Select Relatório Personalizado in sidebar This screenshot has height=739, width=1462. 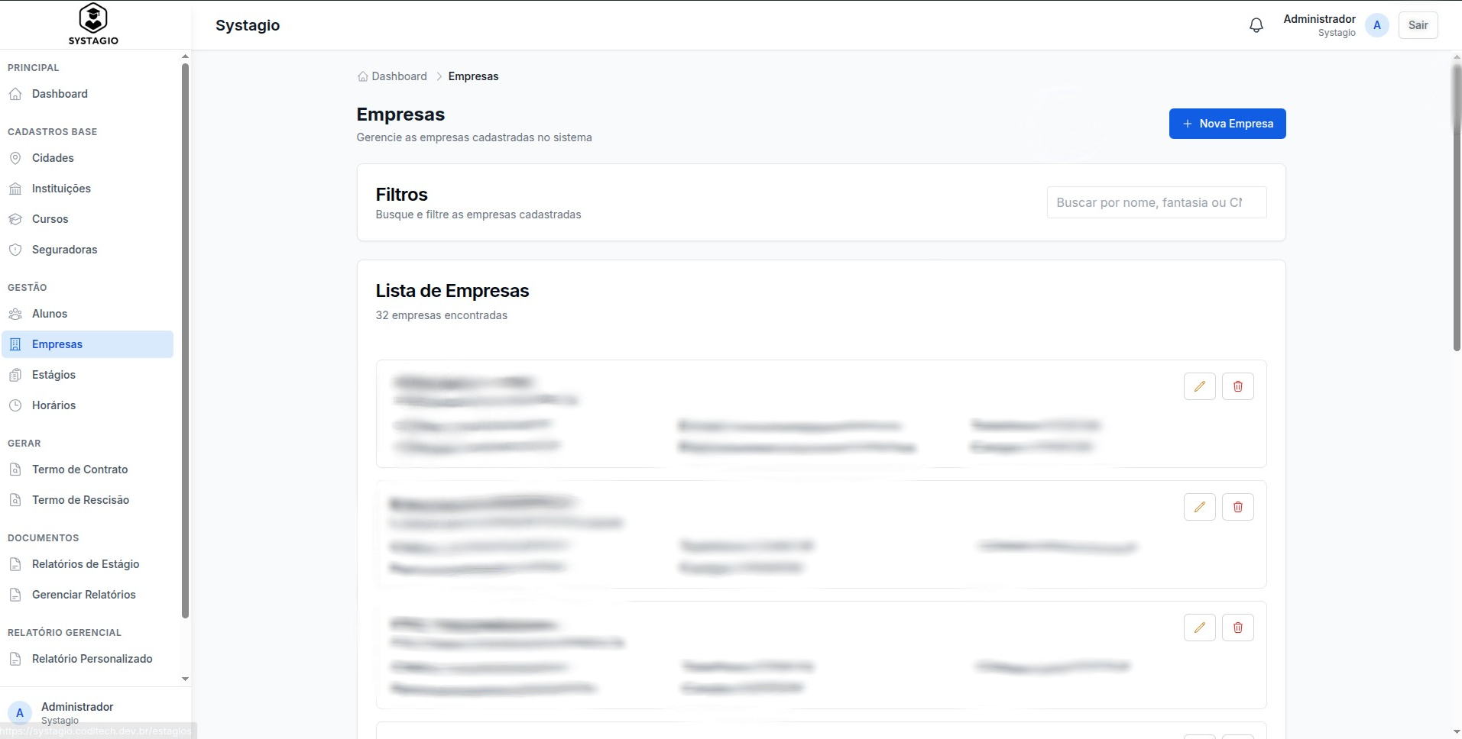(92, 659)
